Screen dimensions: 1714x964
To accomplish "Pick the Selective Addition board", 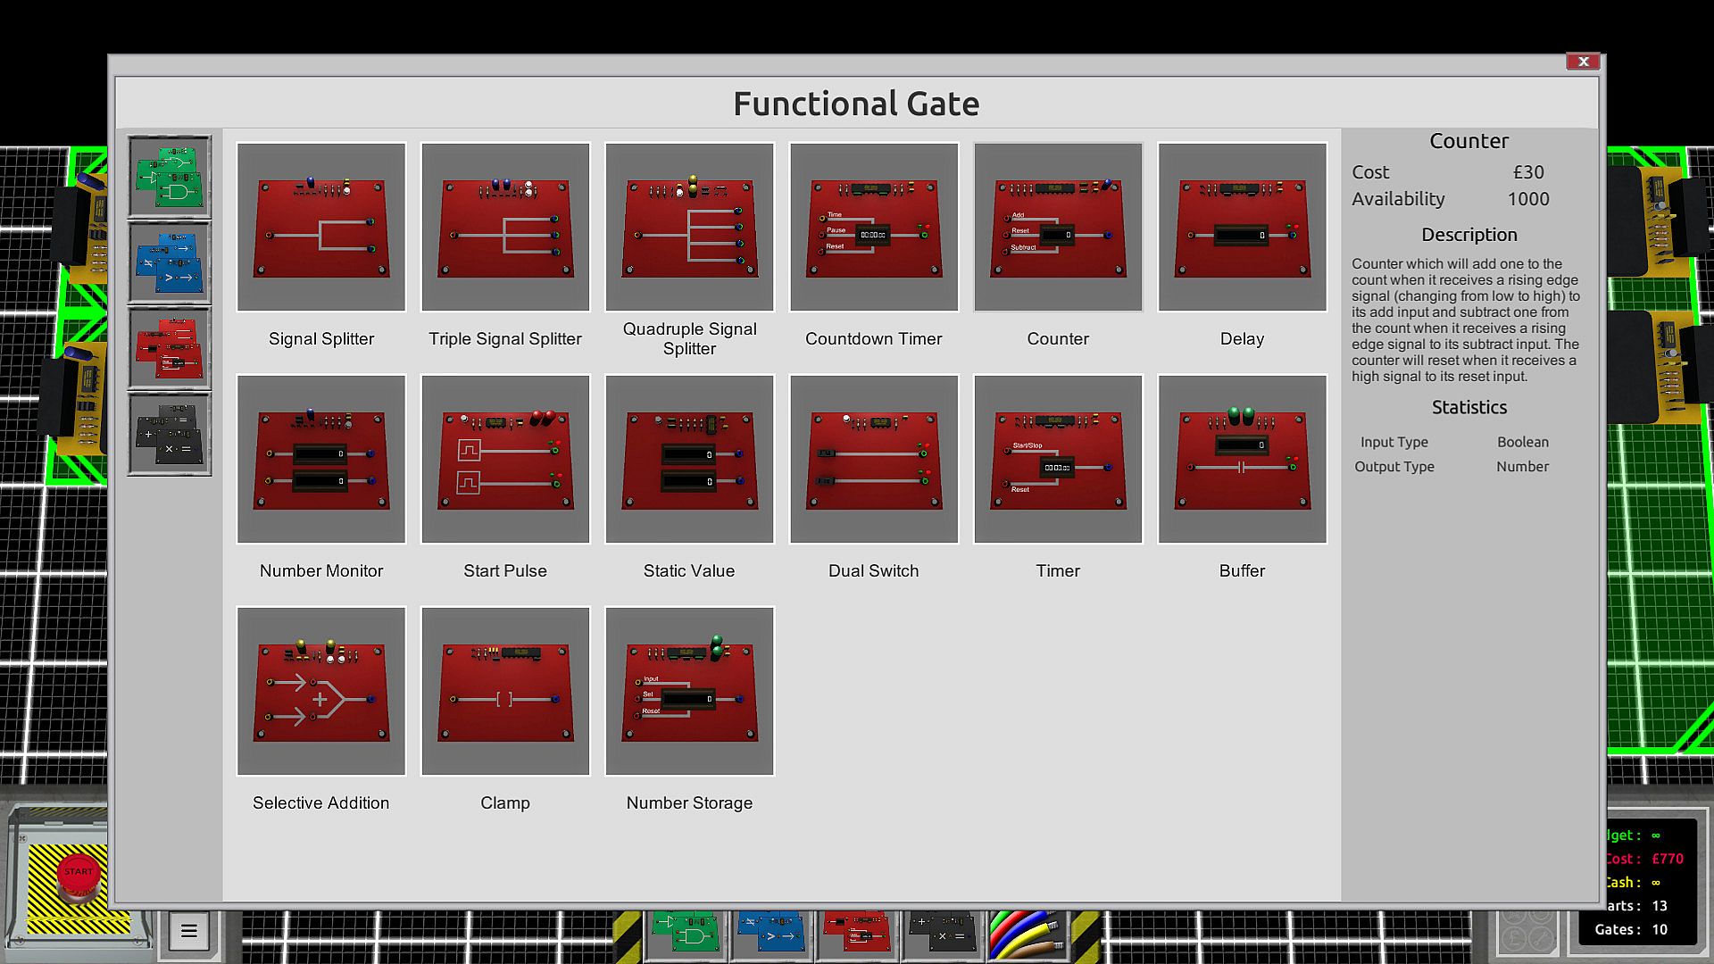I will point(321,692).
